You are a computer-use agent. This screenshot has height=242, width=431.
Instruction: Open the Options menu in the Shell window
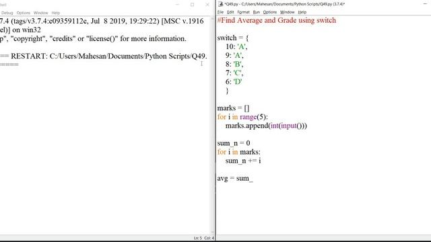[x=24, y=13]
